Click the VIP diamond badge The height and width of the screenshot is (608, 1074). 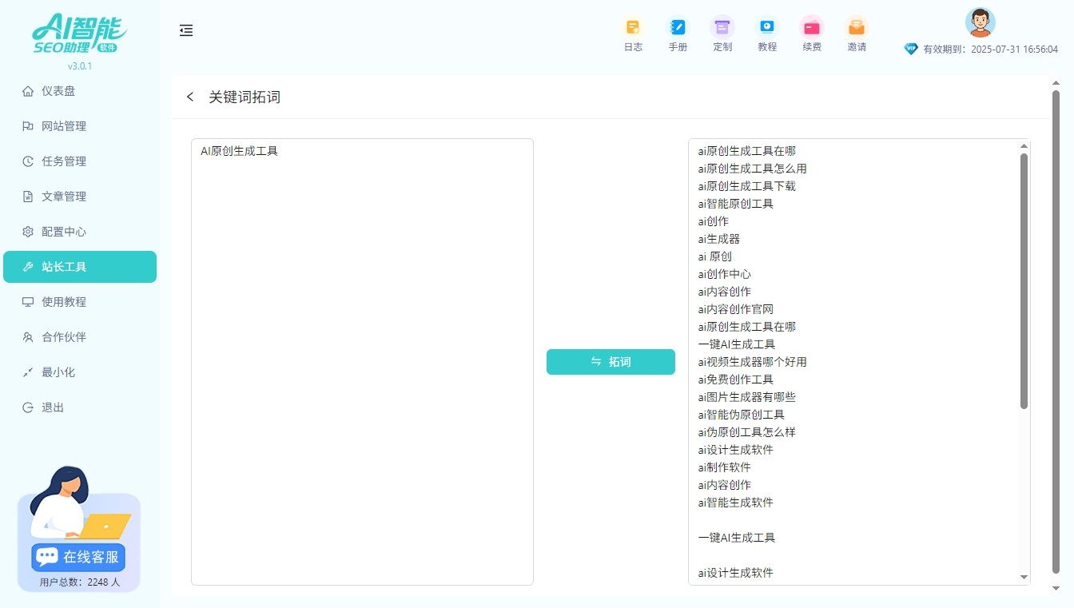coord(910,49)
